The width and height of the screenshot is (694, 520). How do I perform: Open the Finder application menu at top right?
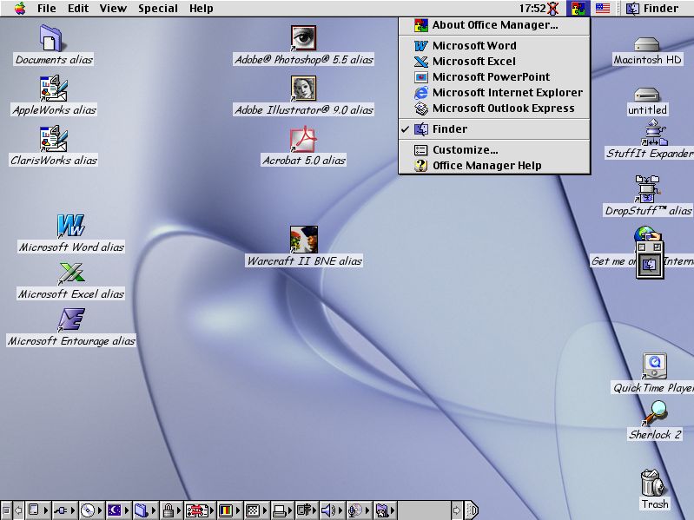[653, 9]
